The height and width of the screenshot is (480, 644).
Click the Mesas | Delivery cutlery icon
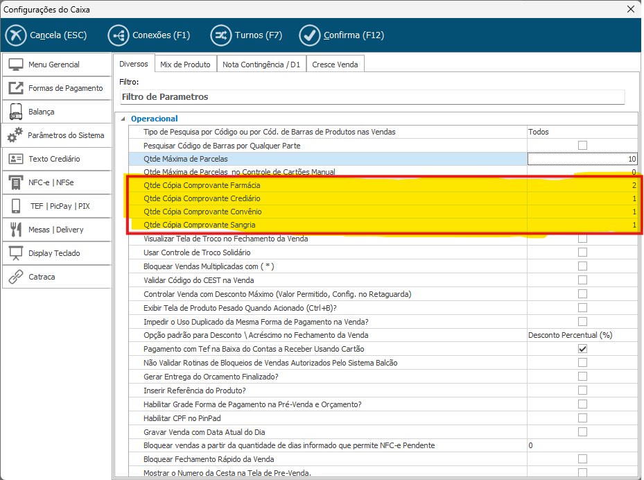(15, 230)
